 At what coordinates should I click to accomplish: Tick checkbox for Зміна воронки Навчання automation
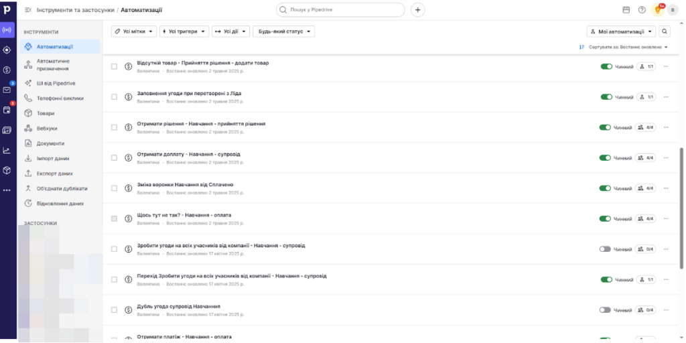click(x=114, y=188)
